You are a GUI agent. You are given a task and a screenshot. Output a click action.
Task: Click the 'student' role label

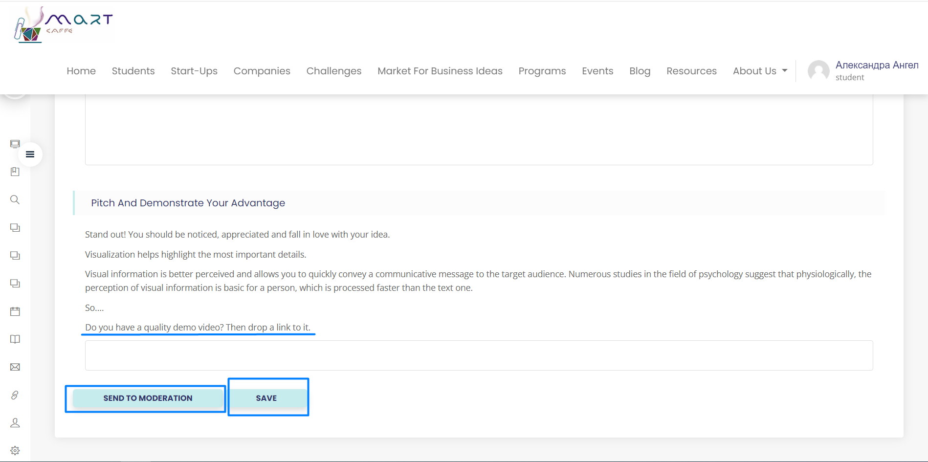click(x=850, y=77)
